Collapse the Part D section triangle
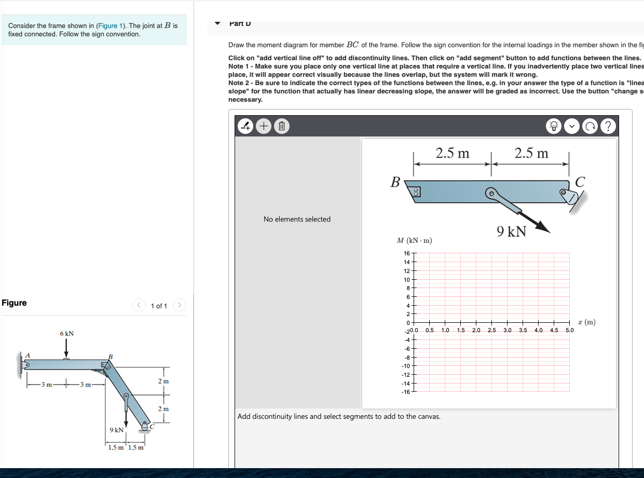 [x=217, y=23]
